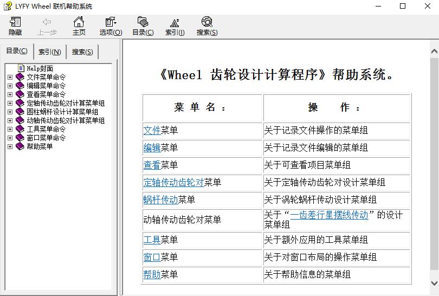Expand the 文件菜单命令 tree node

click(x=10, y=77)
